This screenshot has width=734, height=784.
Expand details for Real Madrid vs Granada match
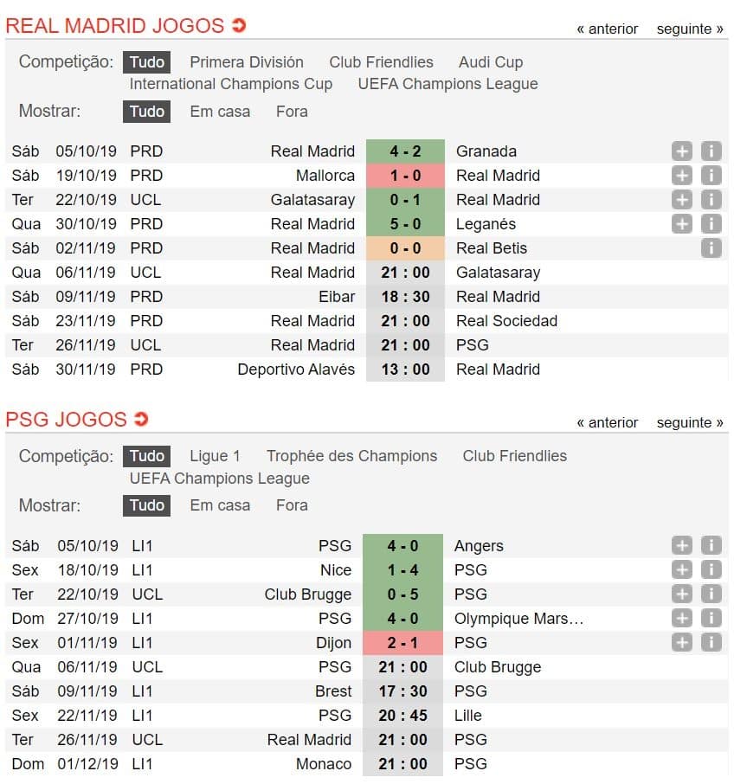point(681,151)
